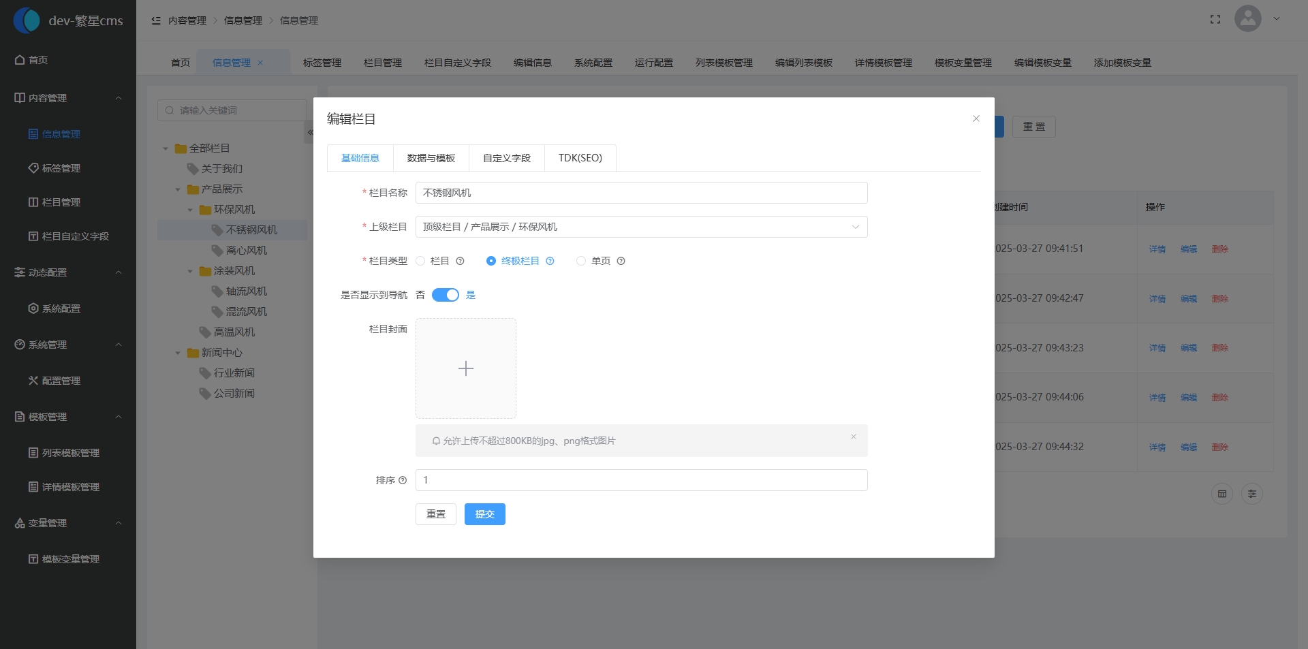Screen dimensions: 1308x649
Task: Collapse the 内容管理 sidebar menu
Action: [x=119, y=98]
